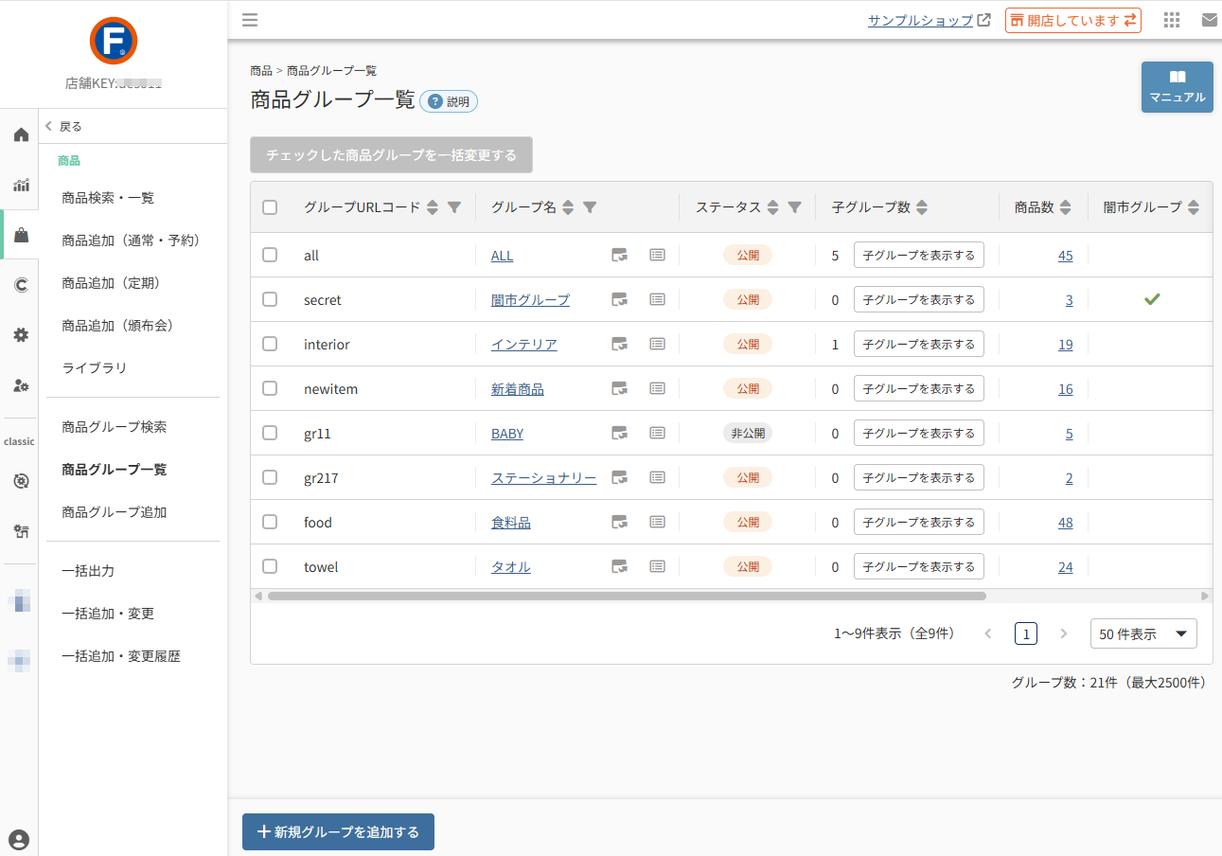
Task: Check the checkbox for the secret row
Action: (x=270, y=299)
